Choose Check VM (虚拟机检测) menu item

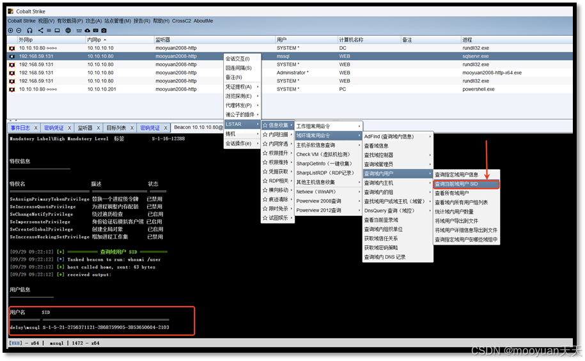[x=329, y=154]
